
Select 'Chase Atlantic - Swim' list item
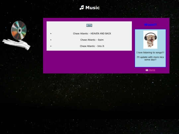[92, 40]
